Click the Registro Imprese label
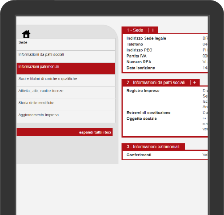This screenshot has width=224, height=215. point(143,91)
